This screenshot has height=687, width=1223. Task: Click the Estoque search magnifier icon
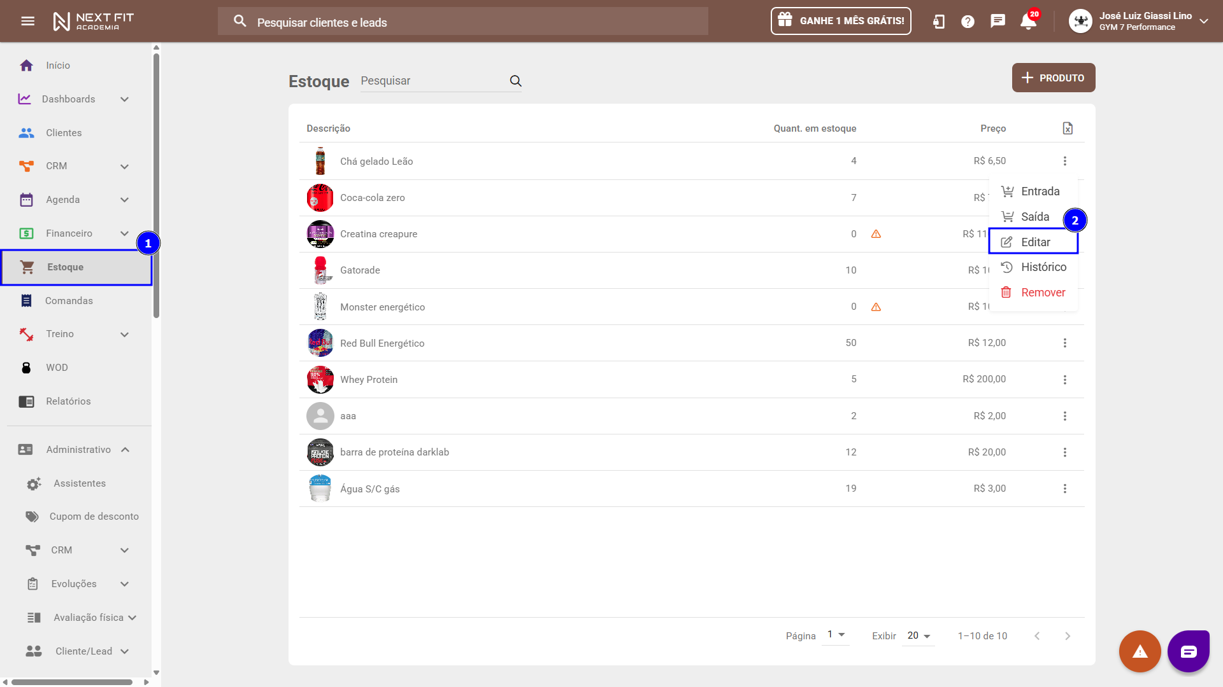pyautogui.click(x=515, y=81)
